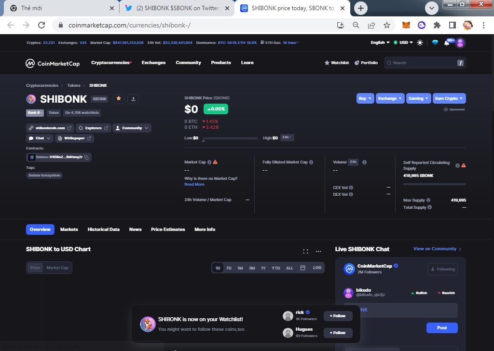This screenshot has width=494, height=351.
Task: Open Cryptocurrencies nav menu
Action: click(x=111, y=63)
